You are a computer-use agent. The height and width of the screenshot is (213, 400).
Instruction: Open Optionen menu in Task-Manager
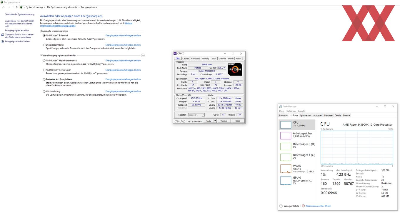pyautogui.click(x=291, y=111)
